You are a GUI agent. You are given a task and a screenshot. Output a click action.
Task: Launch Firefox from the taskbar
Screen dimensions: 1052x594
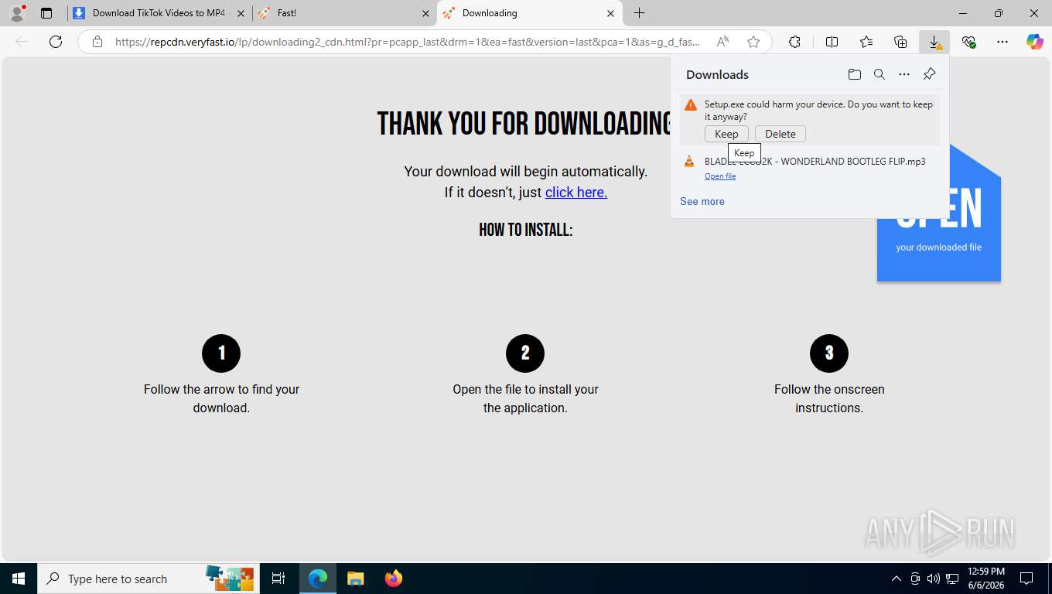click(x=393, y=579)
